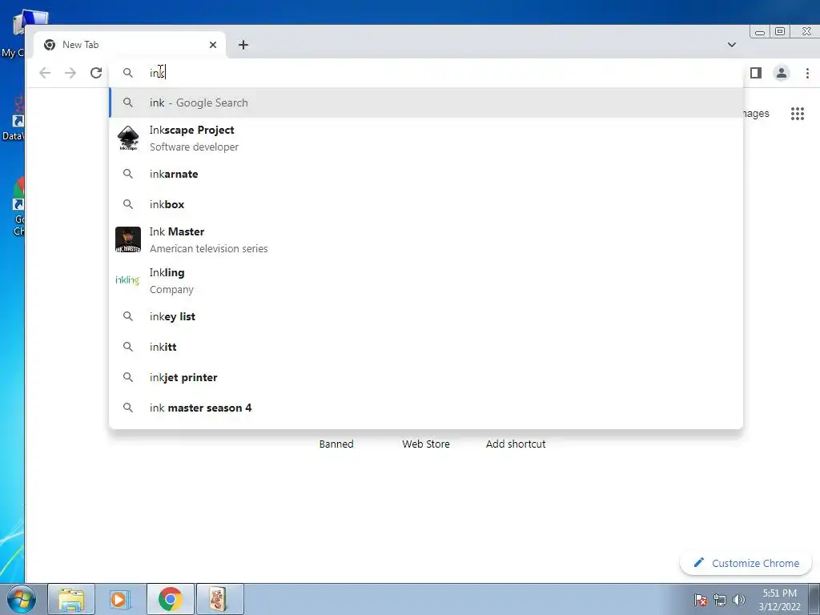
Task: Choose the Inkscape Project suggestion
Action: click(426, 138)
